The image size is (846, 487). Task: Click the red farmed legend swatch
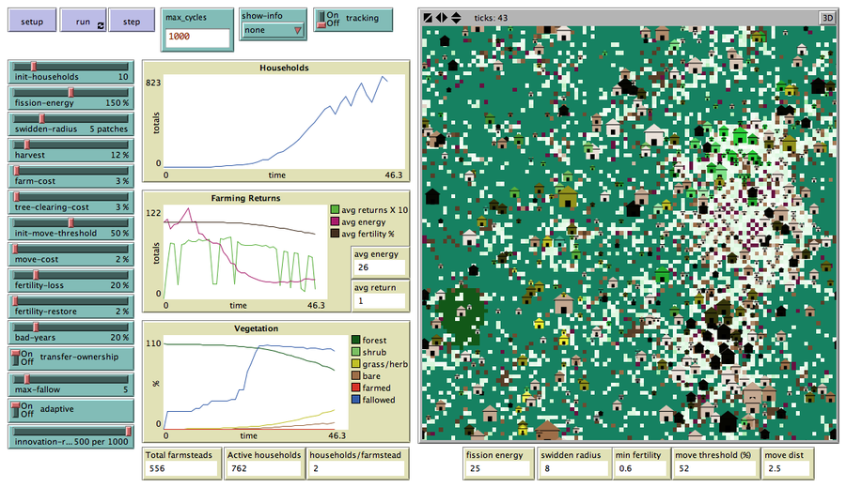(356, 388)
